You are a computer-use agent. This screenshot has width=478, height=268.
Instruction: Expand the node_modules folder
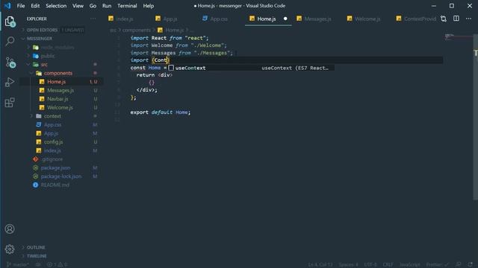[x=57, y=48]
